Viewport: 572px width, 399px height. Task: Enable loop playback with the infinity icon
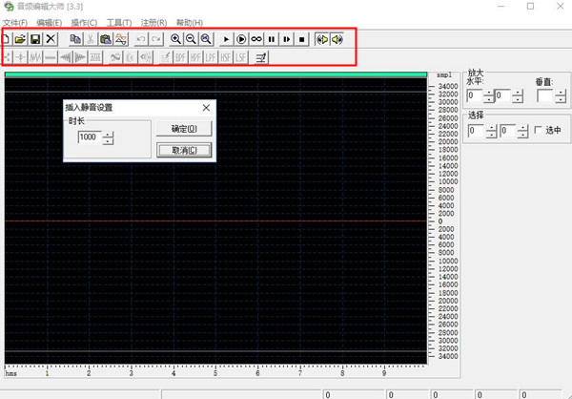256,39
